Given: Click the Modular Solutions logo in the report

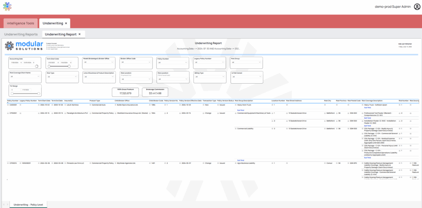Looking at the screenshot, I should (x=24, y=46).
